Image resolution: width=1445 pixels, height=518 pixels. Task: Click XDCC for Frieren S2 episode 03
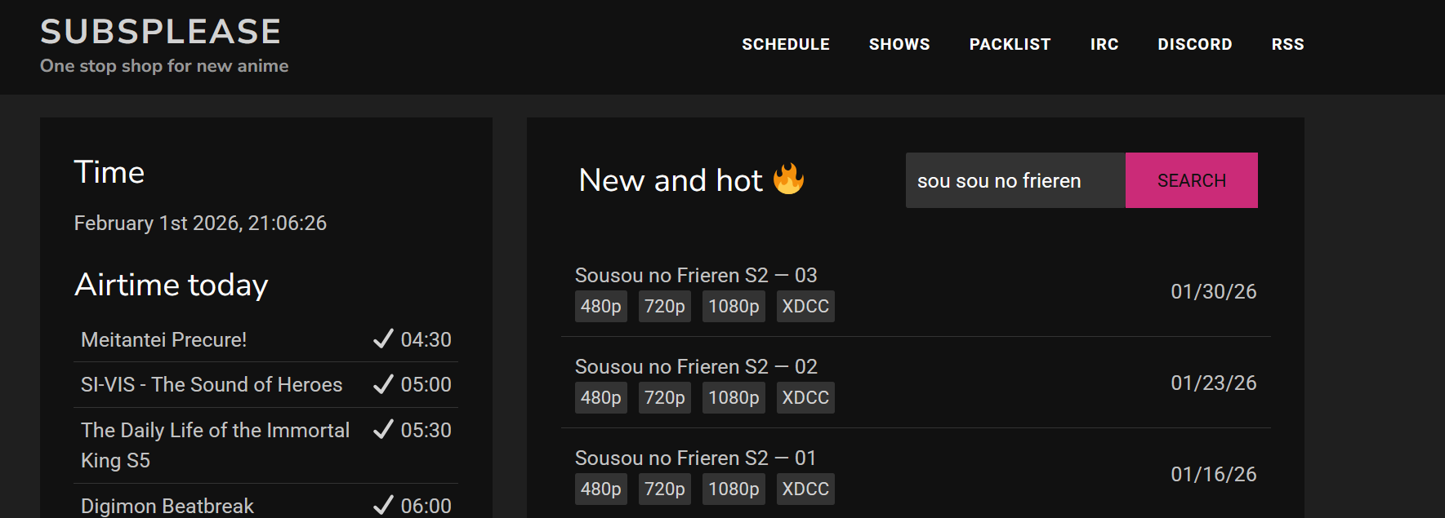pyautogui.click(x=805, y=307)
